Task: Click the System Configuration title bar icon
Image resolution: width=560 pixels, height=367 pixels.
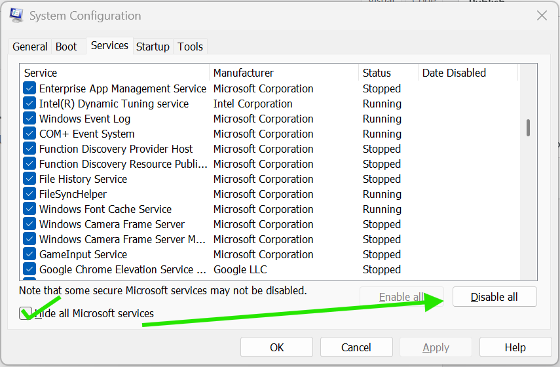Action: [16, 15]
